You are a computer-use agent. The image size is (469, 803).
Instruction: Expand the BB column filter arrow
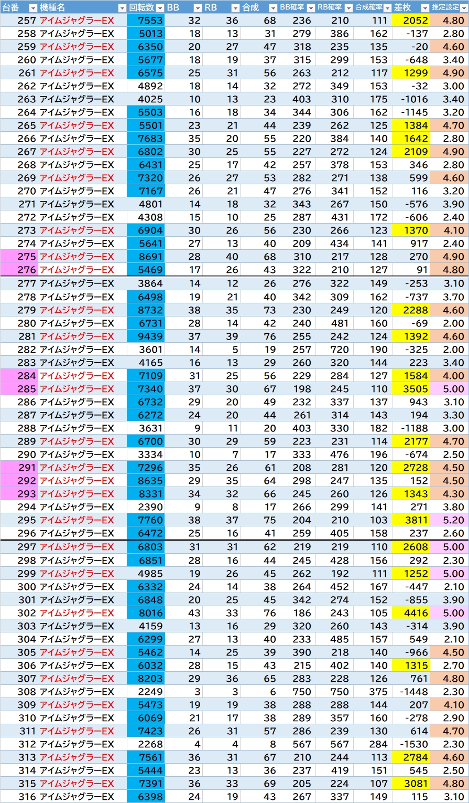pos(198,8)
